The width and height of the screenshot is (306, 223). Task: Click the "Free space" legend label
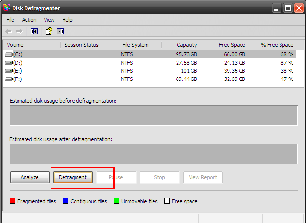pos(185,201)
